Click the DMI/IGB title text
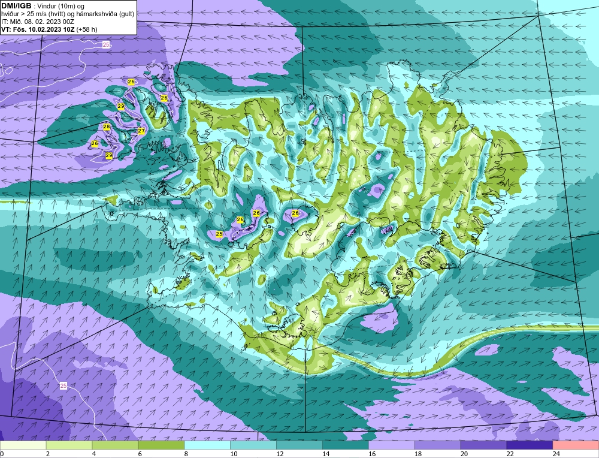599x458 pixels. (x=16, y=6)
